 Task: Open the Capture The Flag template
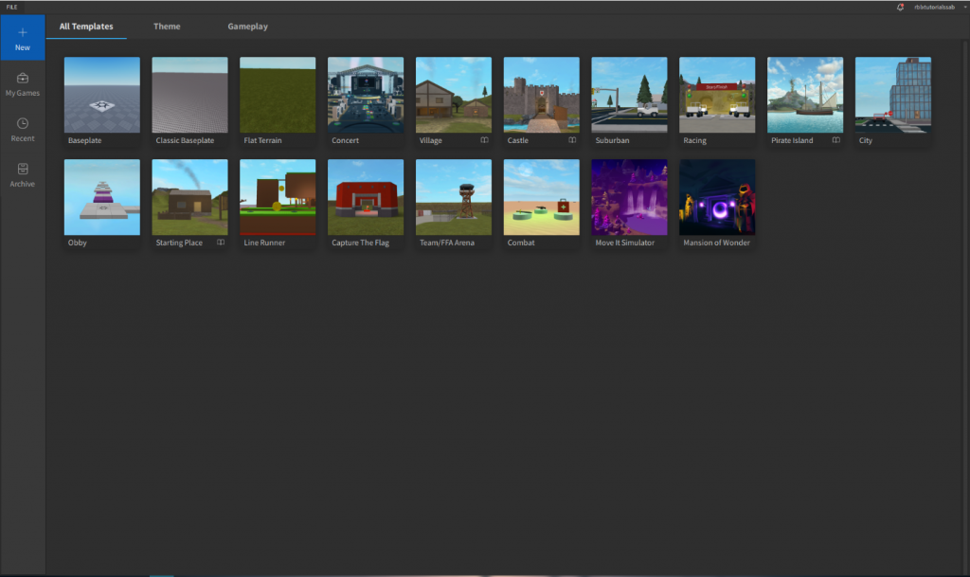[365, 197]
